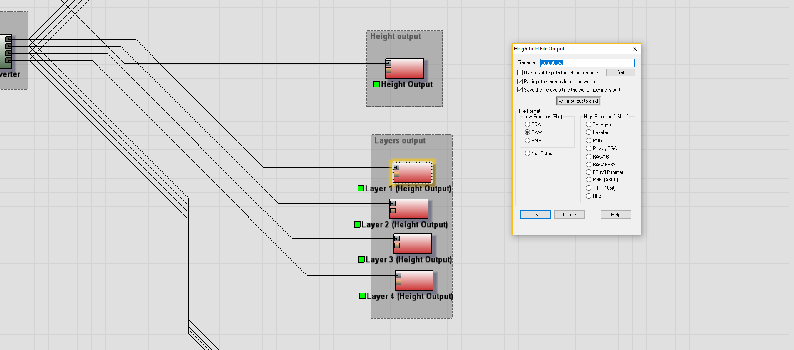The image size is (794, 350).
Task: Click the gray input port on Height Output node
Action: 388,63
